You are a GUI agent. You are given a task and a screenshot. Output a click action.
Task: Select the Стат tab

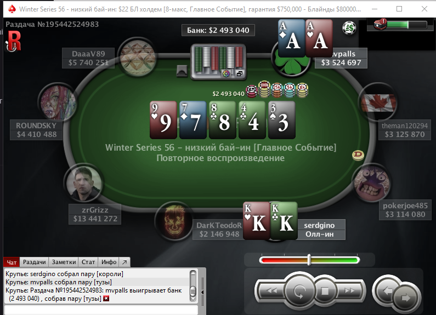point(88,262)
